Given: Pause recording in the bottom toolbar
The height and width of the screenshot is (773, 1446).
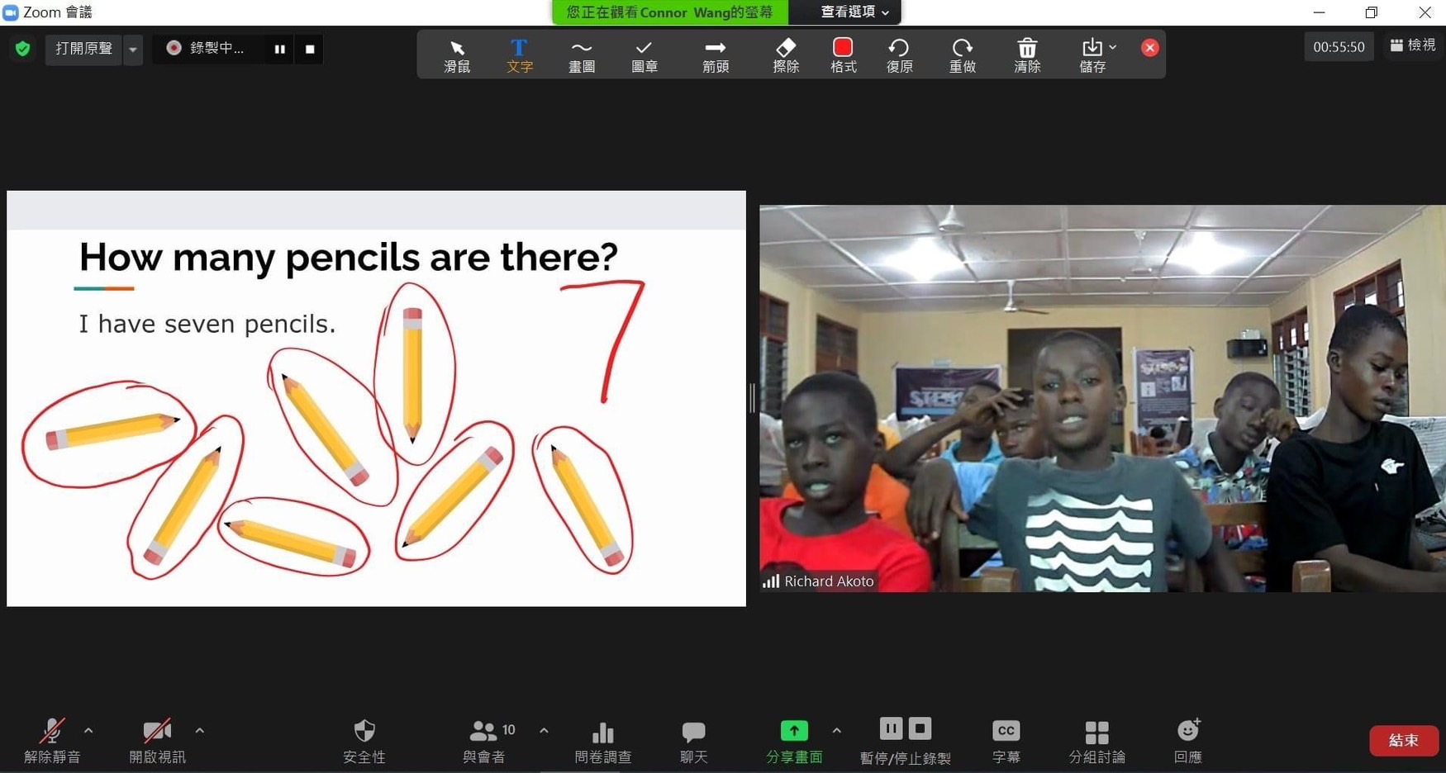Looking at the screenshot, I should pyautogui.click(x=891, y=728).
